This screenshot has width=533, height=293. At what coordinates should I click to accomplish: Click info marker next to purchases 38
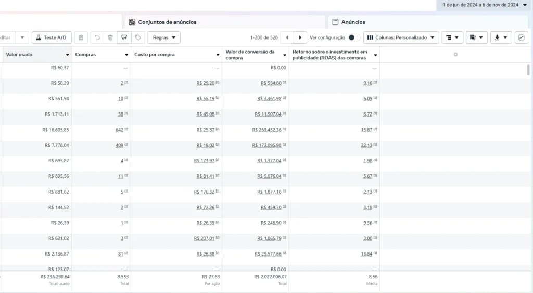click(x=126, y=113)
